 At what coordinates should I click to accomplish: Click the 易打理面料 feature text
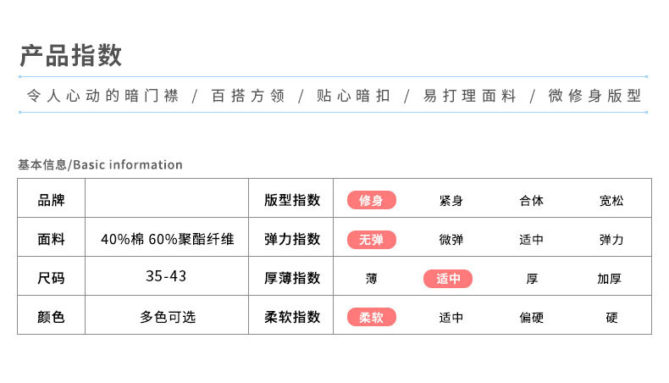(x=469, y=96)
